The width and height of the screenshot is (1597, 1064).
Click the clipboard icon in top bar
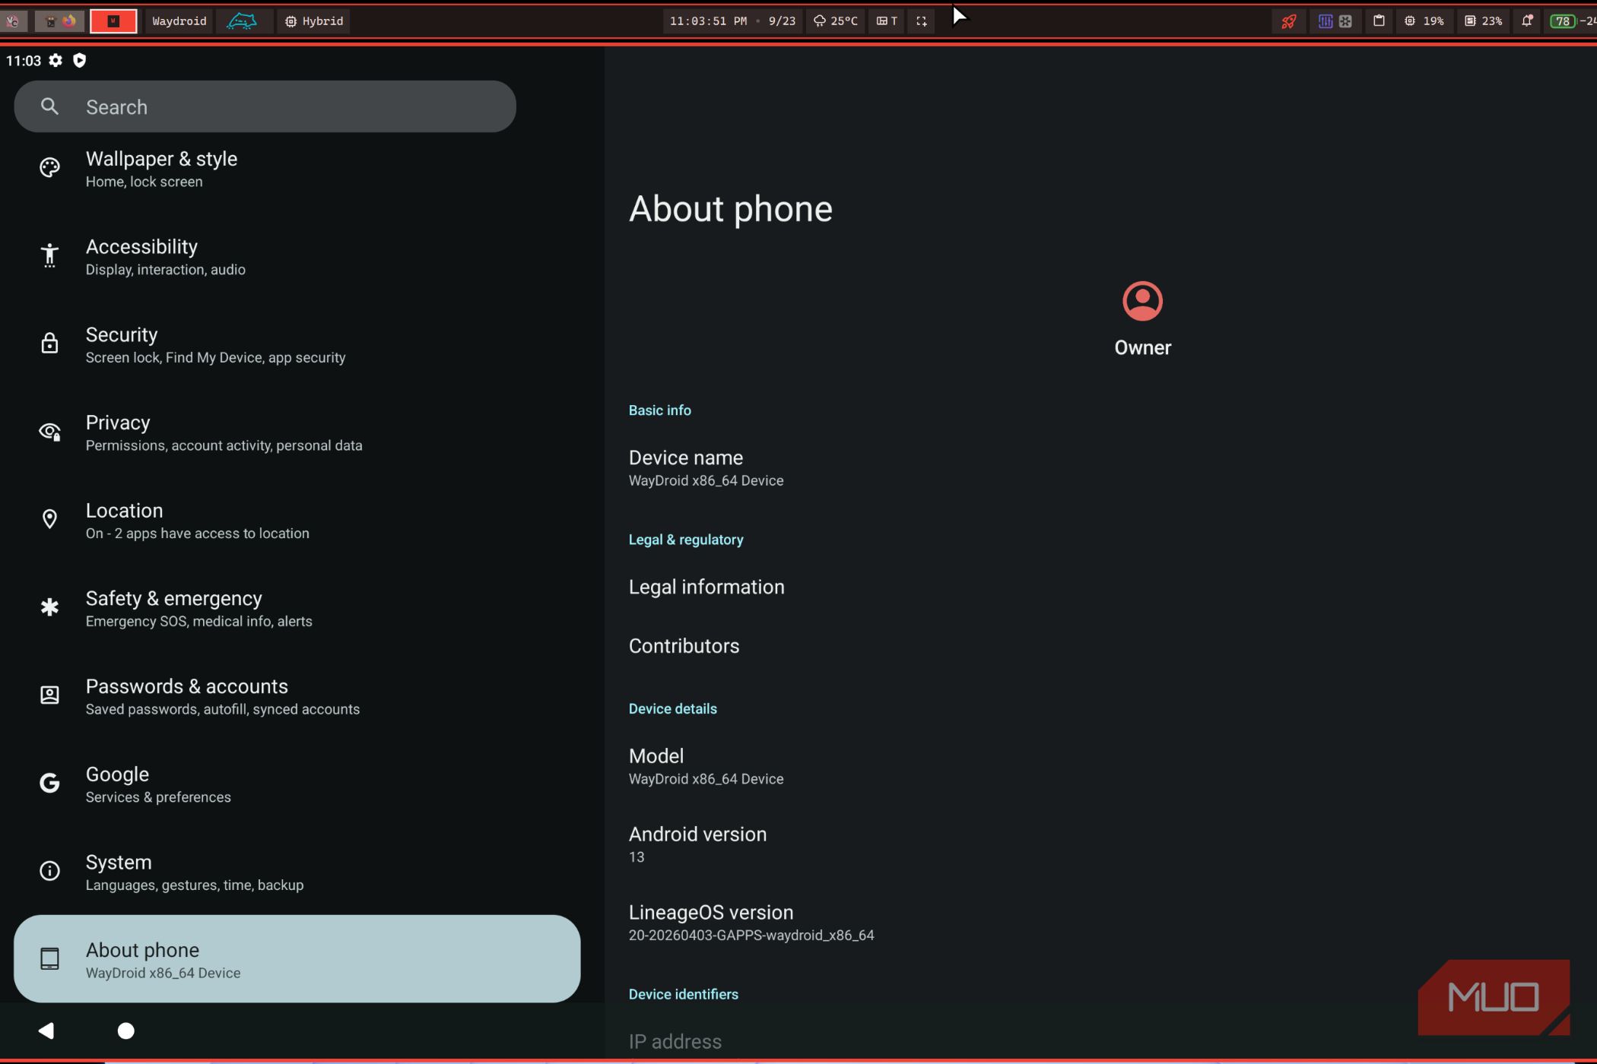[x=1379, y=21]
